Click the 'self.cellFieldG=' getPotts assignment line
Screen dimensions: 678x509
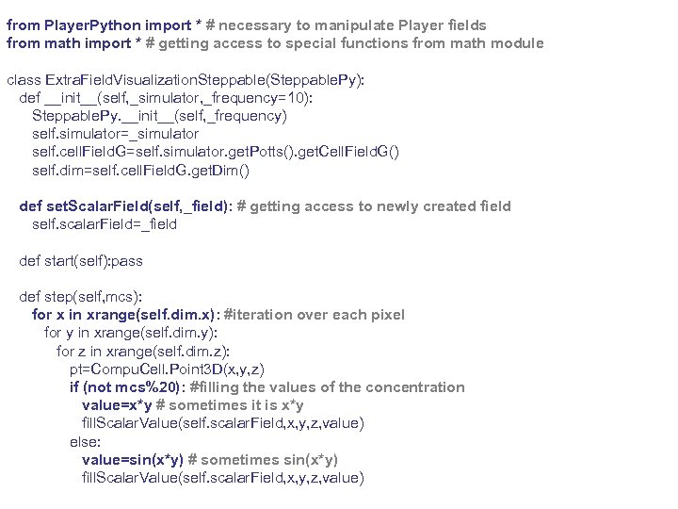click(216, 152)
